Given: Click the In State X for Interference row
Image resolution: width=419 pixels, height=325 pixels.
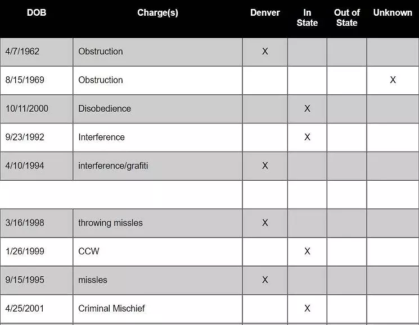Looking at the screenshot, I should pyautogui.click(x=307, y=137).
